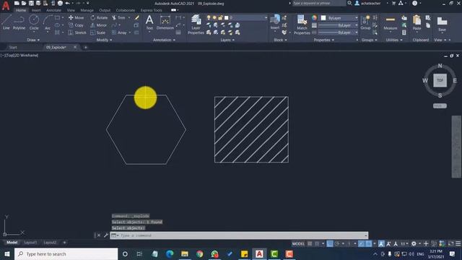462x260 pixels.
Task: Open the object color ByLayer dropdown
Action: pos(339,18)
